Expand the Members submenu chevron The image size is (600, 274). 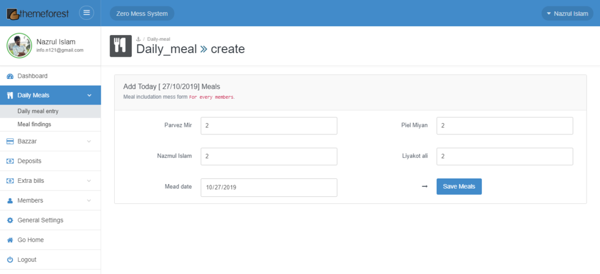tap(89, 201)
